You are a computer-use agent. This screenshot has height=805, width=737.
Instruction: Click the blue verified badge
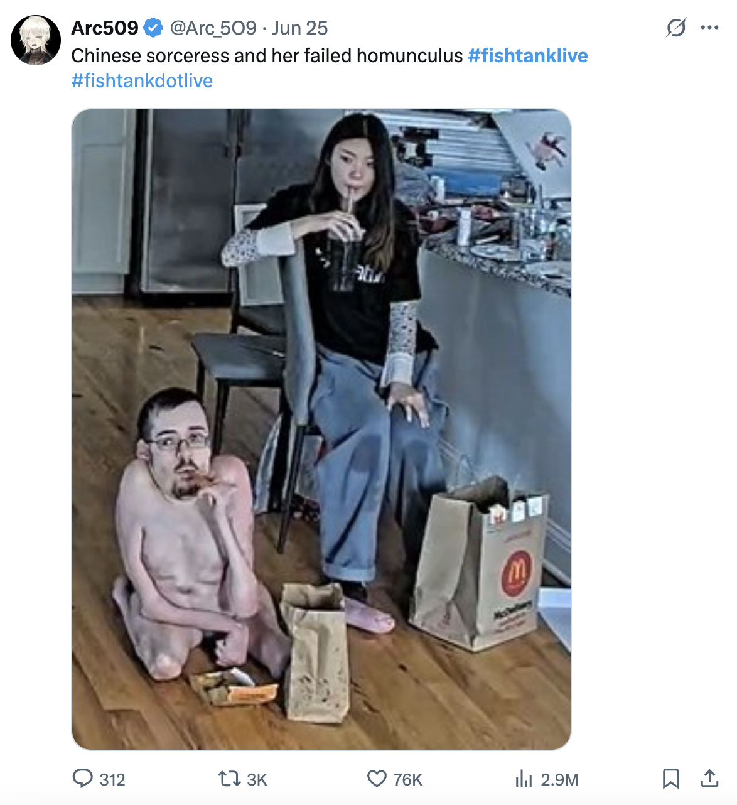pos(153,28)
